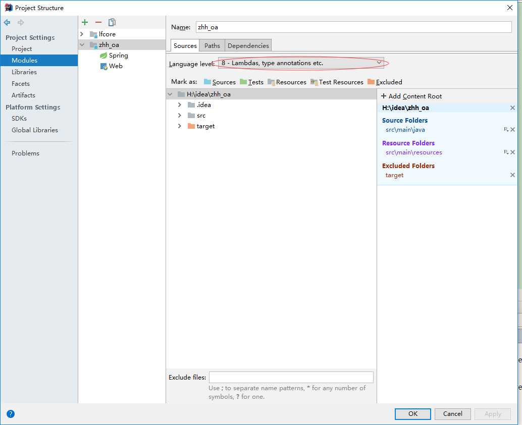Expand the src folder
Viewport: 522px width, 425px height.
[x=180, y=116]
